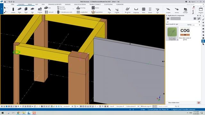Open the FORMWORK tab

pos(120,4)
